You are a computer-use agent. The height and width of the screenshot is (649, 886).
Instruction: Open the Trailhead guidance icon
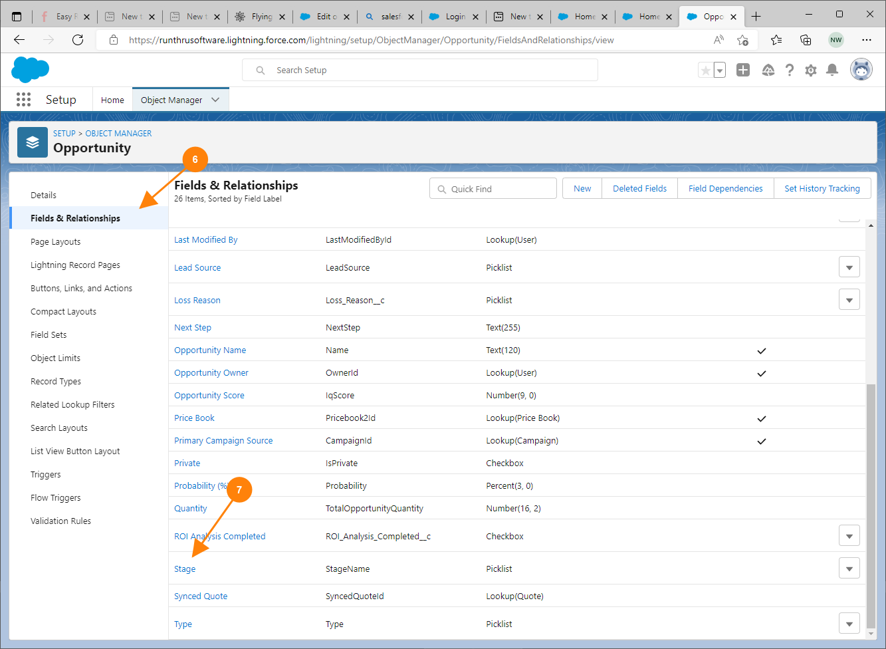click(x=768, y=70)
